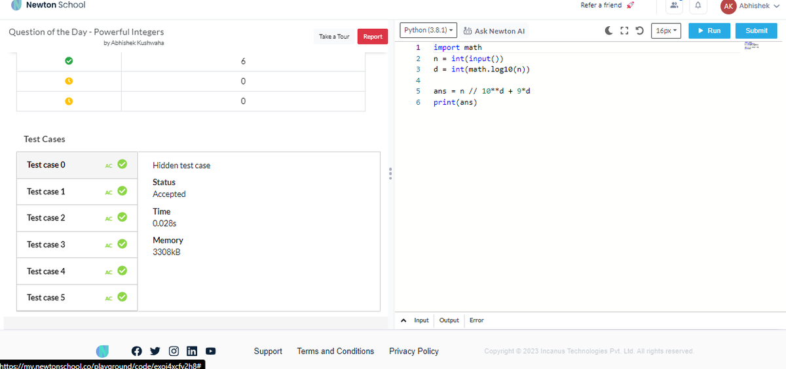Screen dimensions: 786x369
Task: Select Test case 4 tab
Action: pyautogui.click(x=77, y=271)
